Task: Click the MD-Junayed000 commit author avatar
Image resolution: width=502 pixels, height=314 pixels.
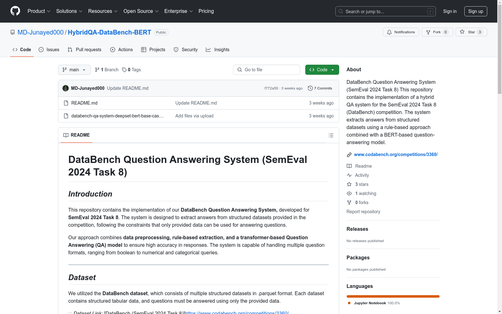Action: (x=66, y=88)
